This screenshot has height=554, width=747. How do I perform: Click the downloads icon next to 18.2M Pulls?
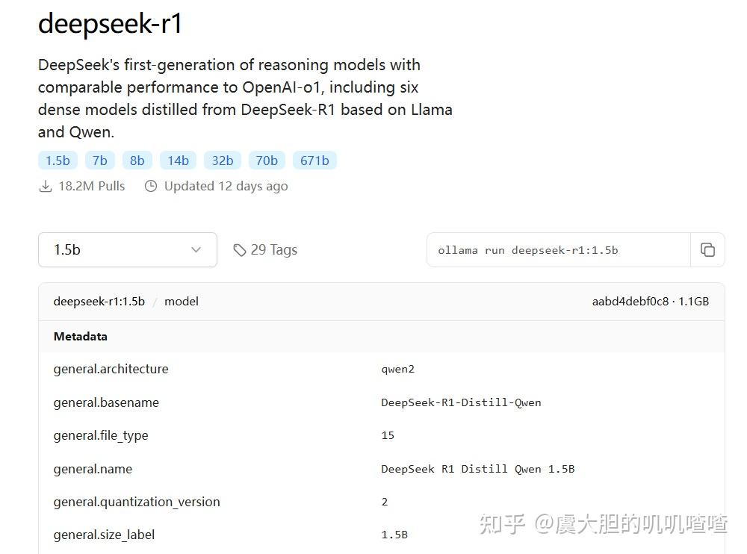pyautogui.click(x=46, y=185)
